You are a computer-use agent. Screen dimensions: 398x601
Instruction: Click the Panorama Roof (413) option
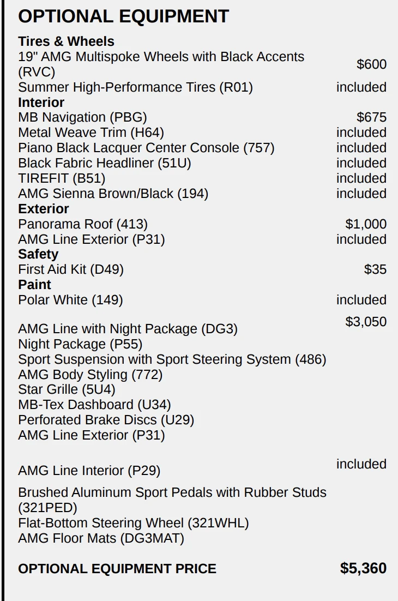click(82, 224)
